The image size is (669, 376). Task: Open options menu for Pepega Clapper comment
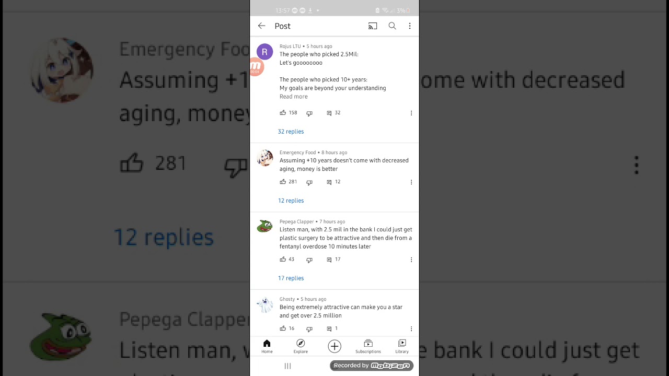tap(411, 260)
